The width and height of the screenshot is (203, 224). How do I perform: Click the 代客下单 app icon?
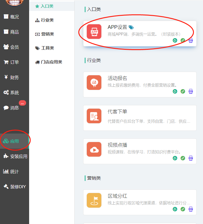(94, 116)
